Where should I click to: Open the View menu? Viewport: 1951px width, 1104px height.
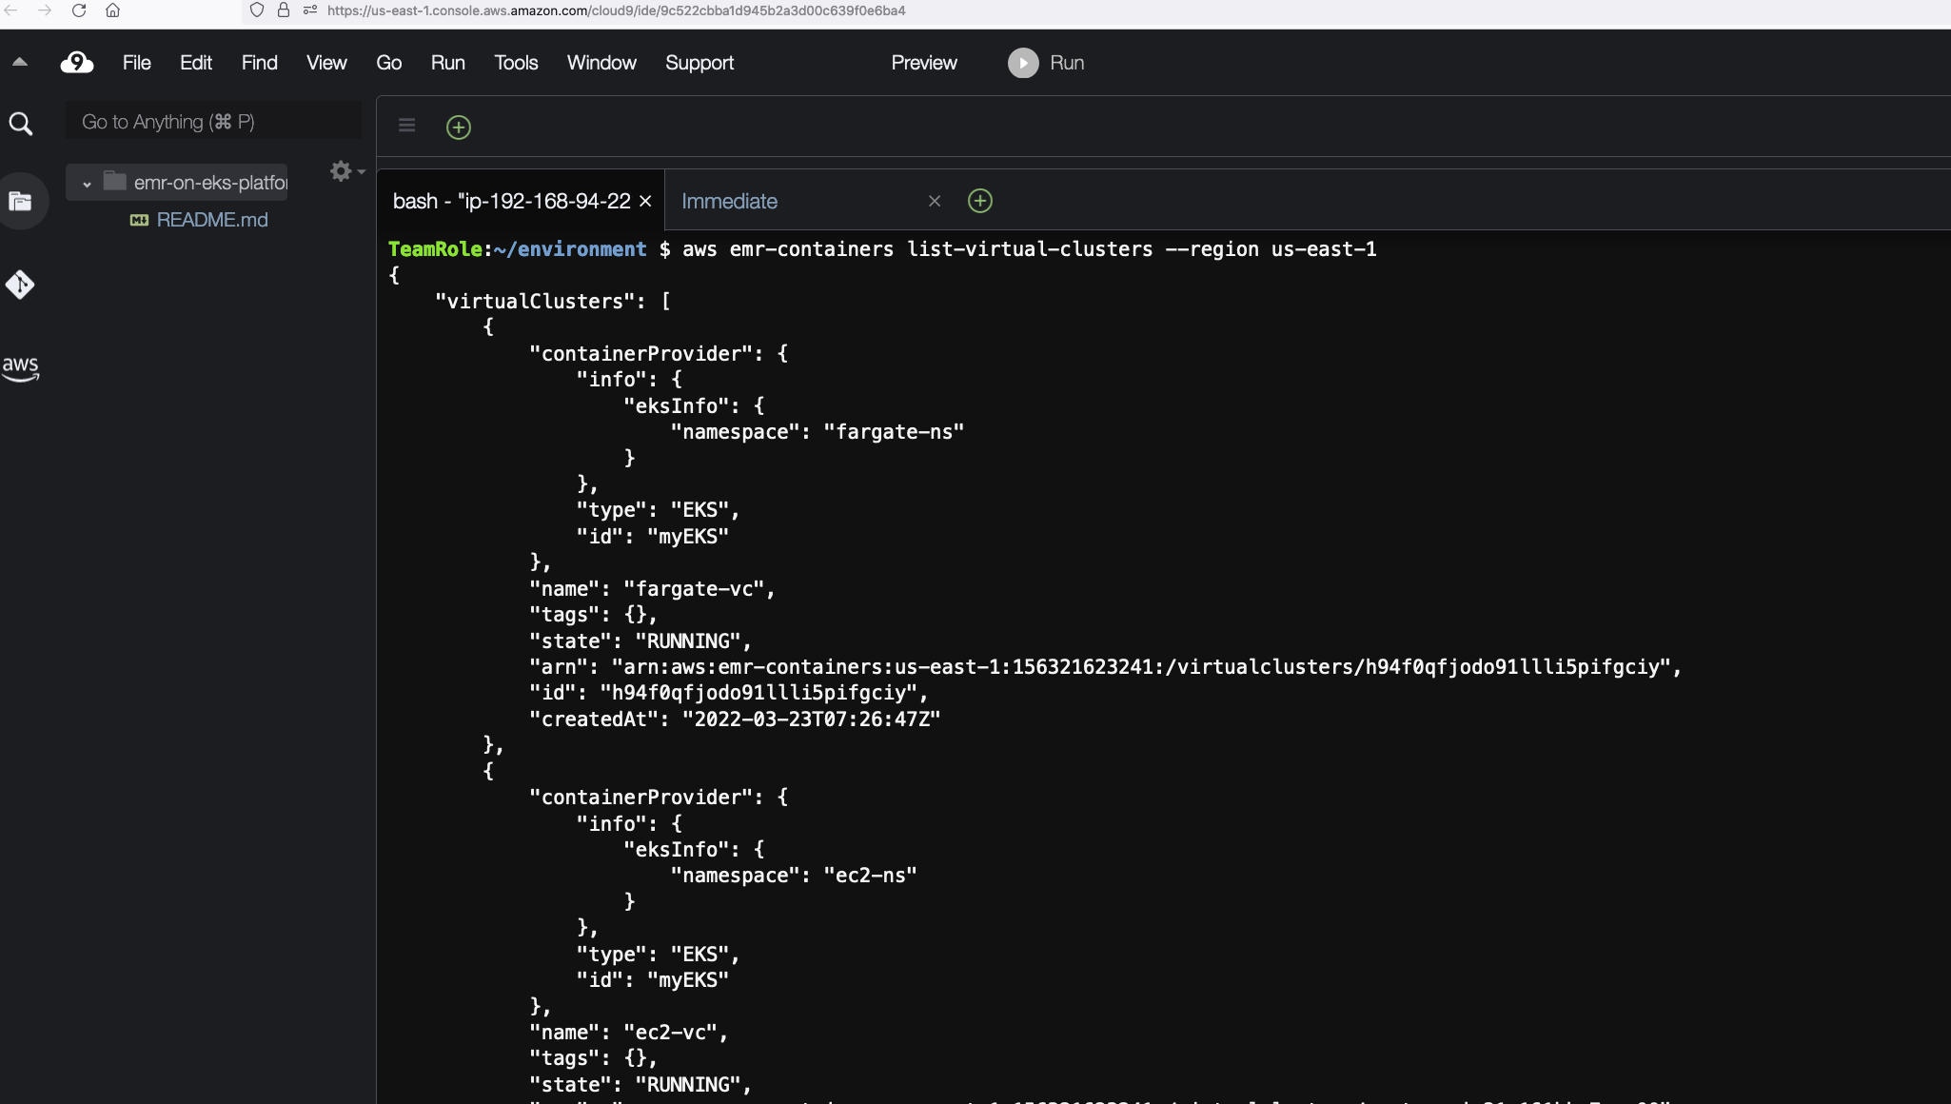pos(326,63)
